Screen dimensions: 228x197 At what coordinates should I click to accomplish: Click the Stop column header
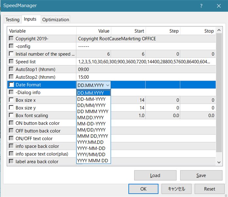tap(198, 31)
